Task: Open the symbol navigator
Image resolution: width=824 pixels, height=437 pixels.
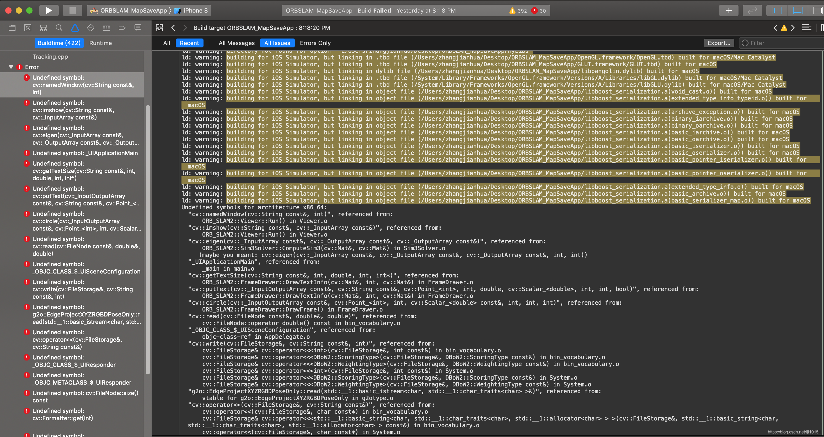Action: point(44,28)
